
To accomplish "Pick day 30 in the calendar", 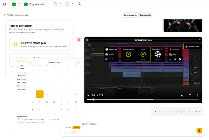I will coord(33,110).
